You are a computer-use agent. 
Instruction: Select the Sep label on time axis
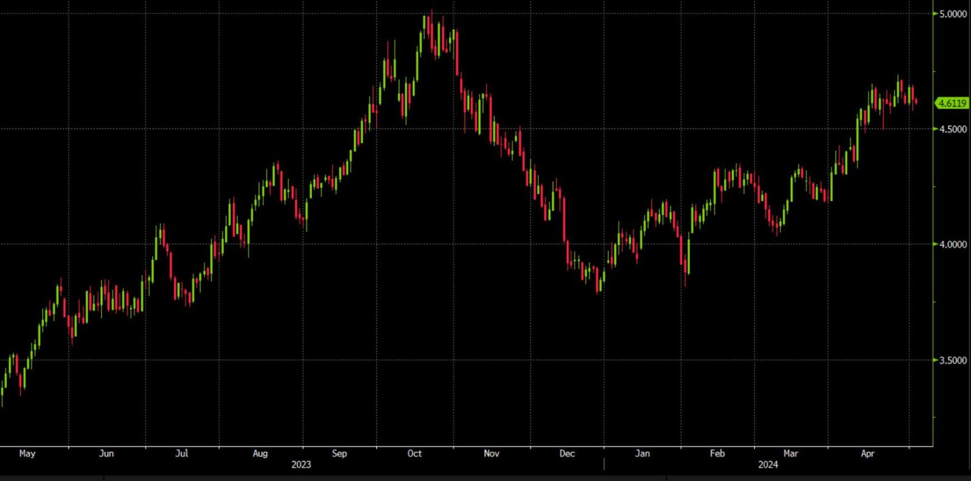pyautogui.click(x=339, y=453)
